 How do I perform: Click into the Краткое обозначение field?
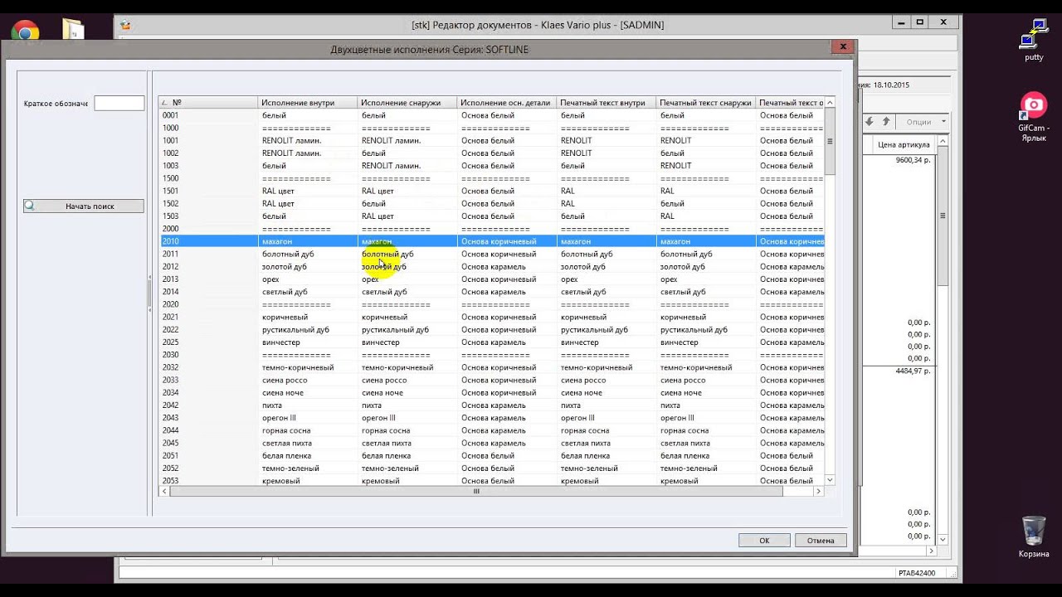pos(119,103)
